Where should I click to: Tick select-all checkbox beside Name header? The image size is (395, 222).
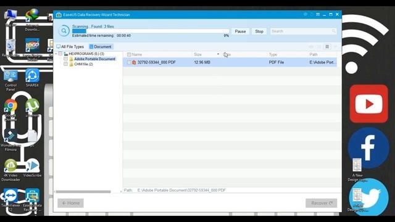[x=129, y=54]
